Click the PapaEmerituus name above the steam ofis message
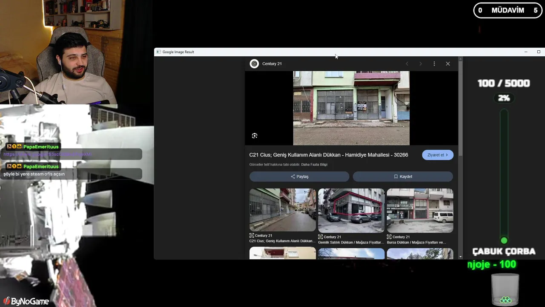 click(41, 166)
